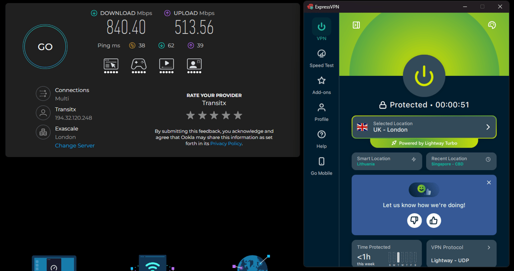Click the Protected connection timer text
The height and width of the screenshot is (271, 514).
[x=424, y=105]
